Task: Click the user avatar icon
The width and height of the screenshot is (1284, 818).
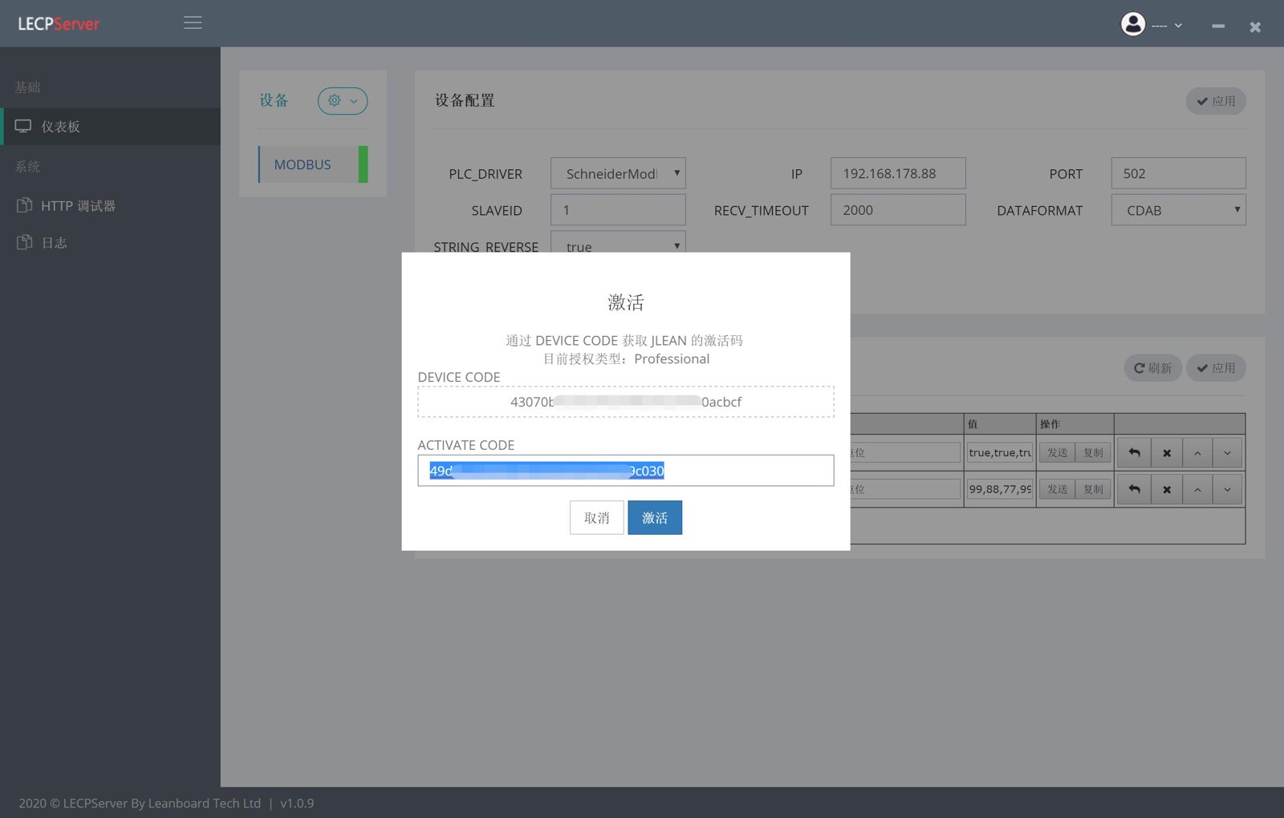Action: pos(1133,24)
